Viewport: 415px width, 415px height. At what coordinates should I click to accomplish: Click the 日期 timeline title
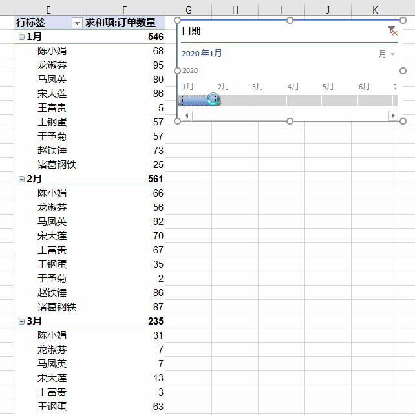pos(191,30)
